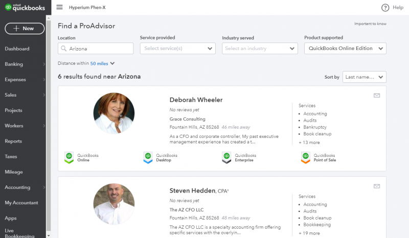Click Hyperium Phen-X company name
Viewport: 409px width, 238px height.
pos(87,7)
